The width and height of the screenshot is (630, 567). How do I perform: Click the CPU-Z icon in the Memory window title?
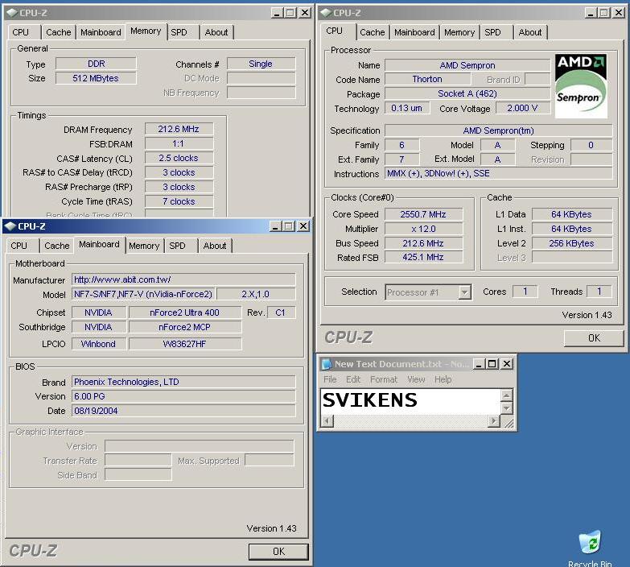tap(11, 13)
